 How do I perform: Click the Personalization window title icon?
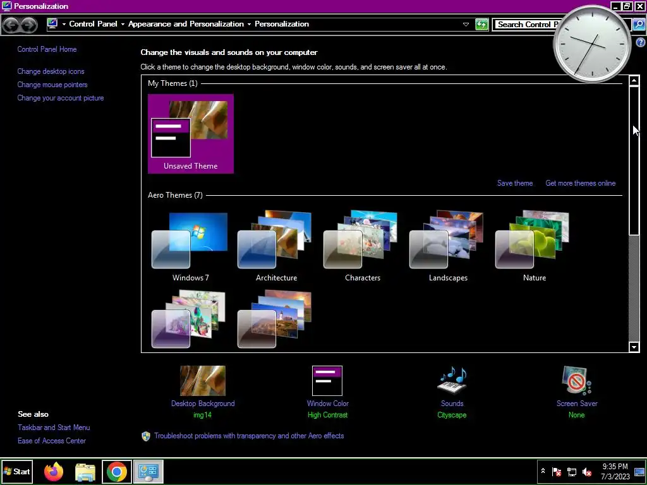(x=6, y=6)
